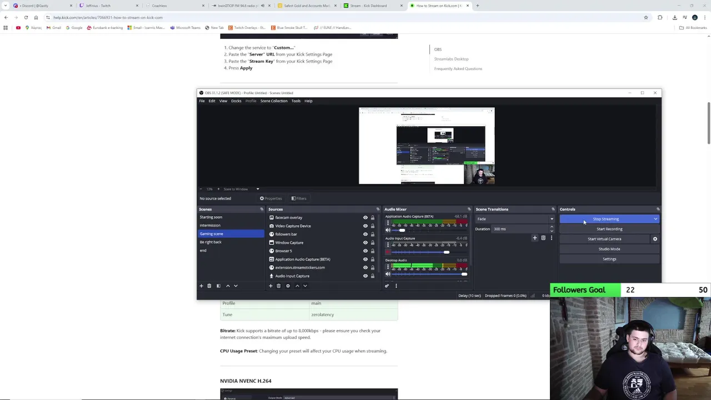Click the Duration 300 ms field
This screenshot has height=400, width=711.
point(519,229)
